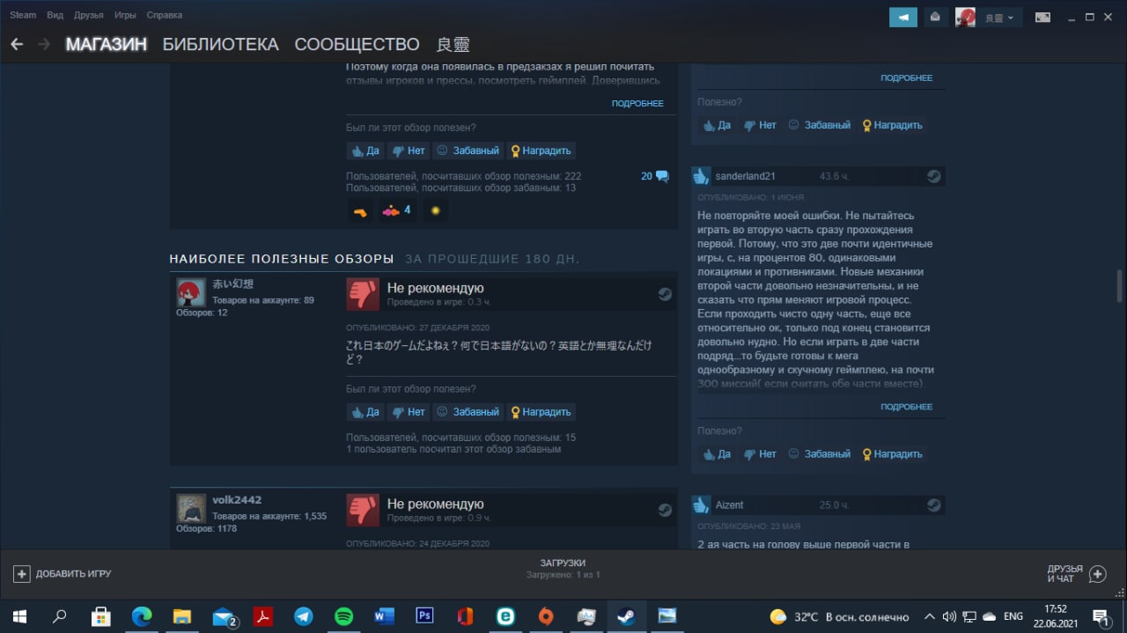Open the 20 comments bubble icon

pos(655,176)
